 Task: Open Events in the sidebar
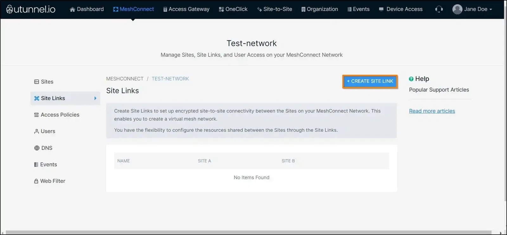[x=65, y=165]
